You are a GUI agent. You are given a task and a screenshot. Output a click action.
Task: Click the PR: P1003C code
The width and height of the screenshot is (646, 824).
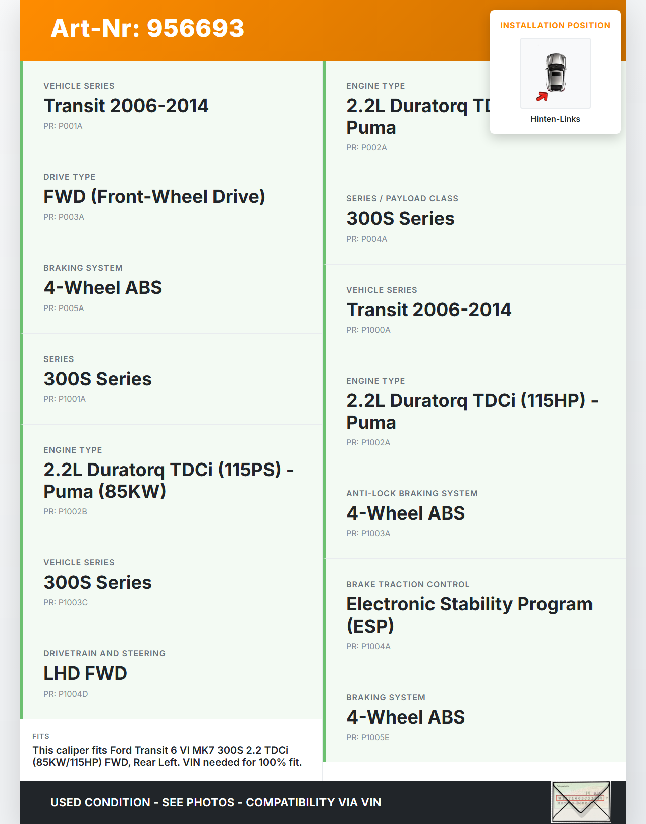tap(66, 603)
